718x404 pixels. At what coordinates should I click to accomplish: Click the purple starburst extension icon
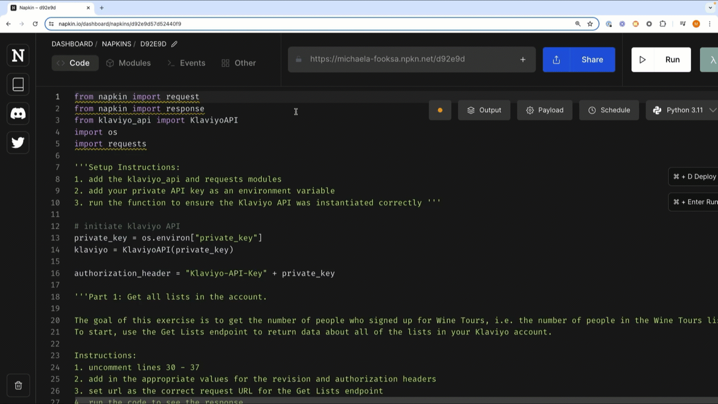(622, 24)
